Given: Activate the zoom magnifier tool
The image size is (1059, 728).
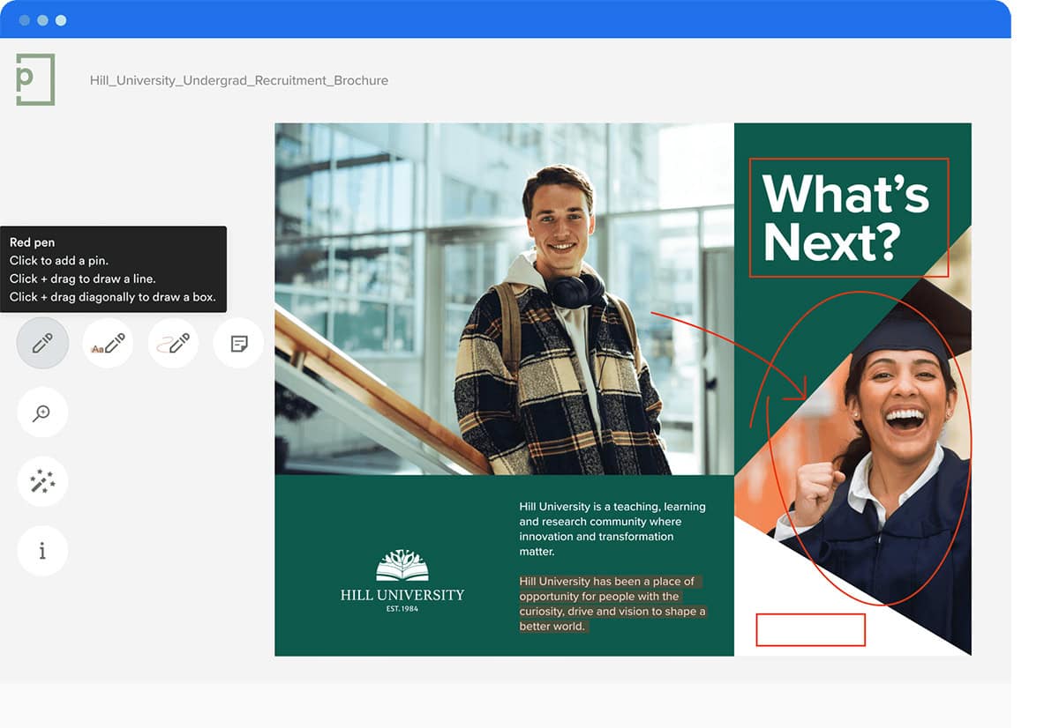Looking at the screenshot, I should 42,412.
